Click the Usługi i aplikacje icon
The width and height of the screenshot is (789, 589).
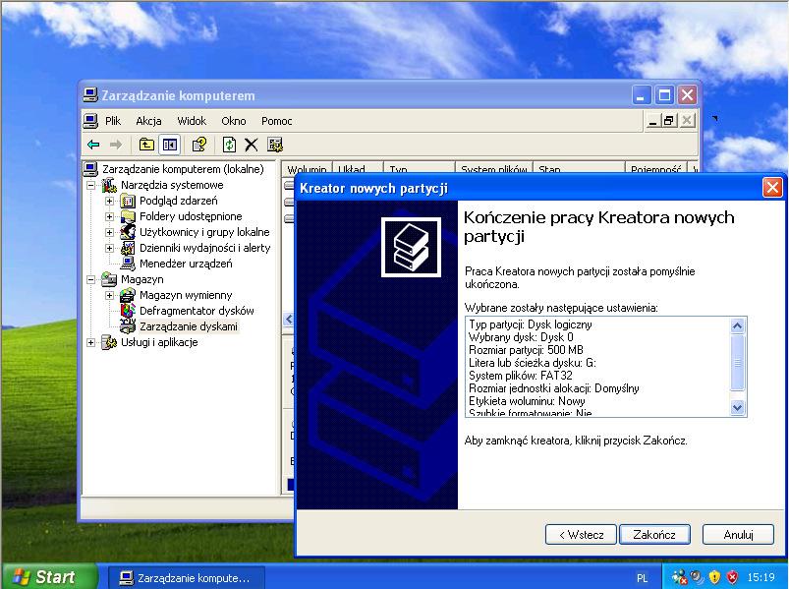coord(109,343)
